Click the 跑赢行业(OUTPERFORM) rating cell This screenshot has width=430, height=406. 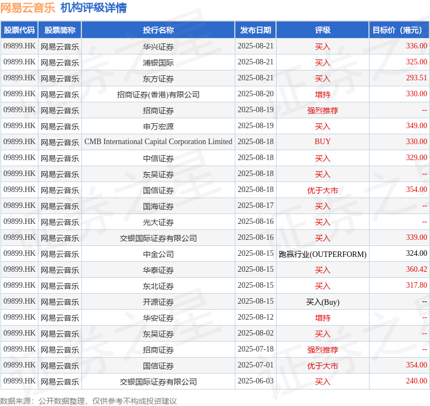coord(322,254)
